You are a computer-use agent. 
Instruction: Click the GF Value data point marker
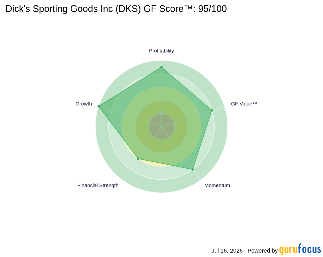pos(212,110)
